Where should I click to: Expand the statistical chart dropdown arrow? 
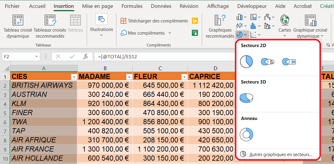[x=259, y=26]
